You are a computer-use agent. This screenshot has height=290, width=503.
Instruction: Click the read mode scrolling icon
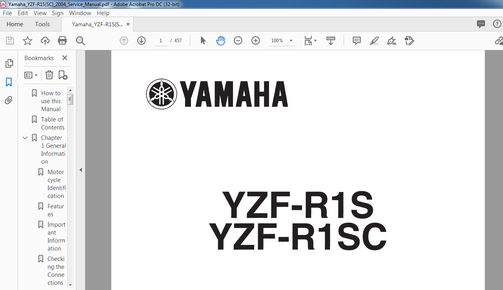(331, 41)
